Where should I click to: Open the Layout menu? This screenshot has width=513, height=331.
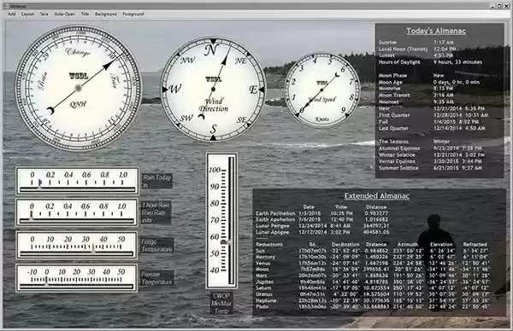(x=28, y=14)
